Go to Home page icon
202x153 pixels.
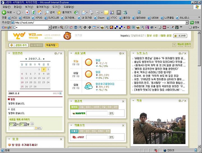click(x=40, y=13)
